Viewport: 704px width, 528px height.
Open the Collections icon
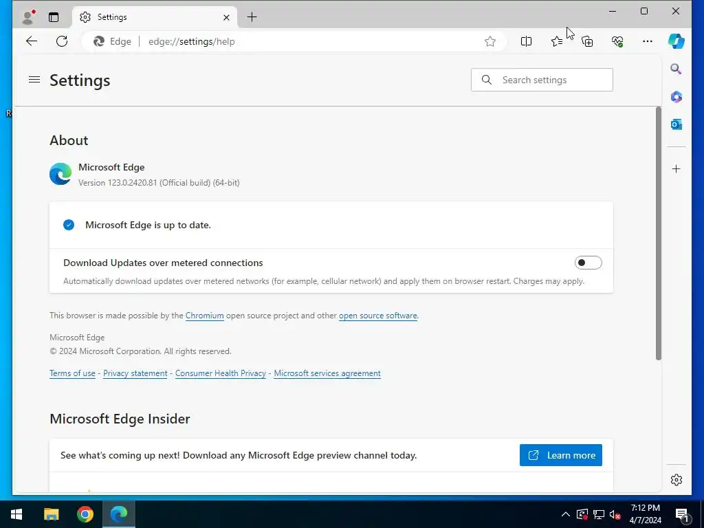point(587,41)
